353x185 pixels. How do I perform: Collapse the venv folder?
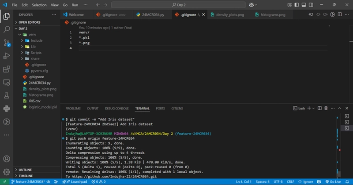(x=19, y=35)
